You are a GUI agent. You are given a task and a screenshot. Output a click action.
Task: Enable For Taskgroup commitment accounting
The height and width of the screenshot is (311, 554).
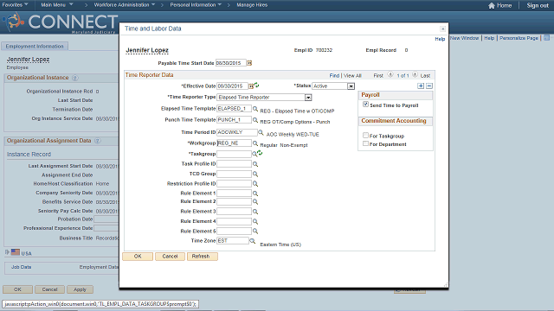click(365, 135)
